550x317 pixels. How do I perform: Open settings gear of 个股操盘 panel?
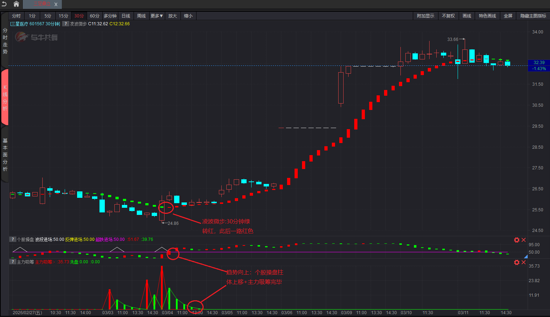[517, 240]
